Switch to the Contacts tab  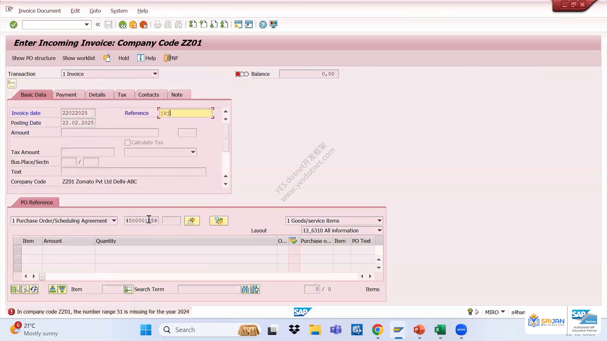149,95
